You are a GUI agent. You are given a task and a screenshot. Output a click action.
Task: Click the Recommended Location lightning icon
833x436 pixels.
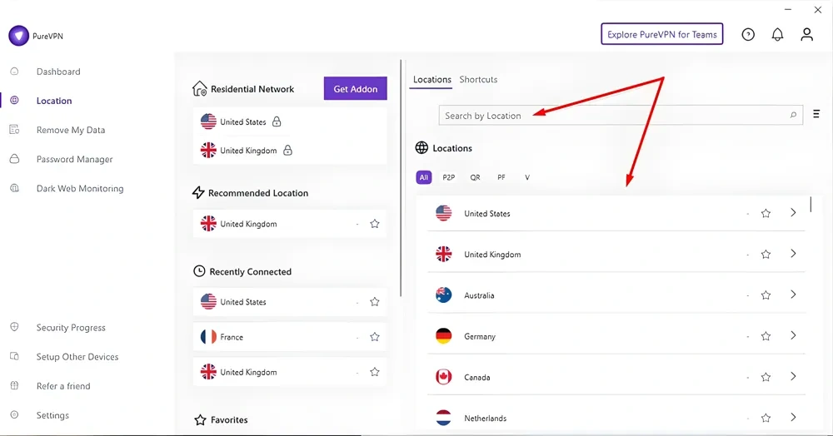click(x=198, y=192)
